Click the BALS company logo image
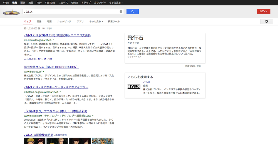 pos(134,87)
